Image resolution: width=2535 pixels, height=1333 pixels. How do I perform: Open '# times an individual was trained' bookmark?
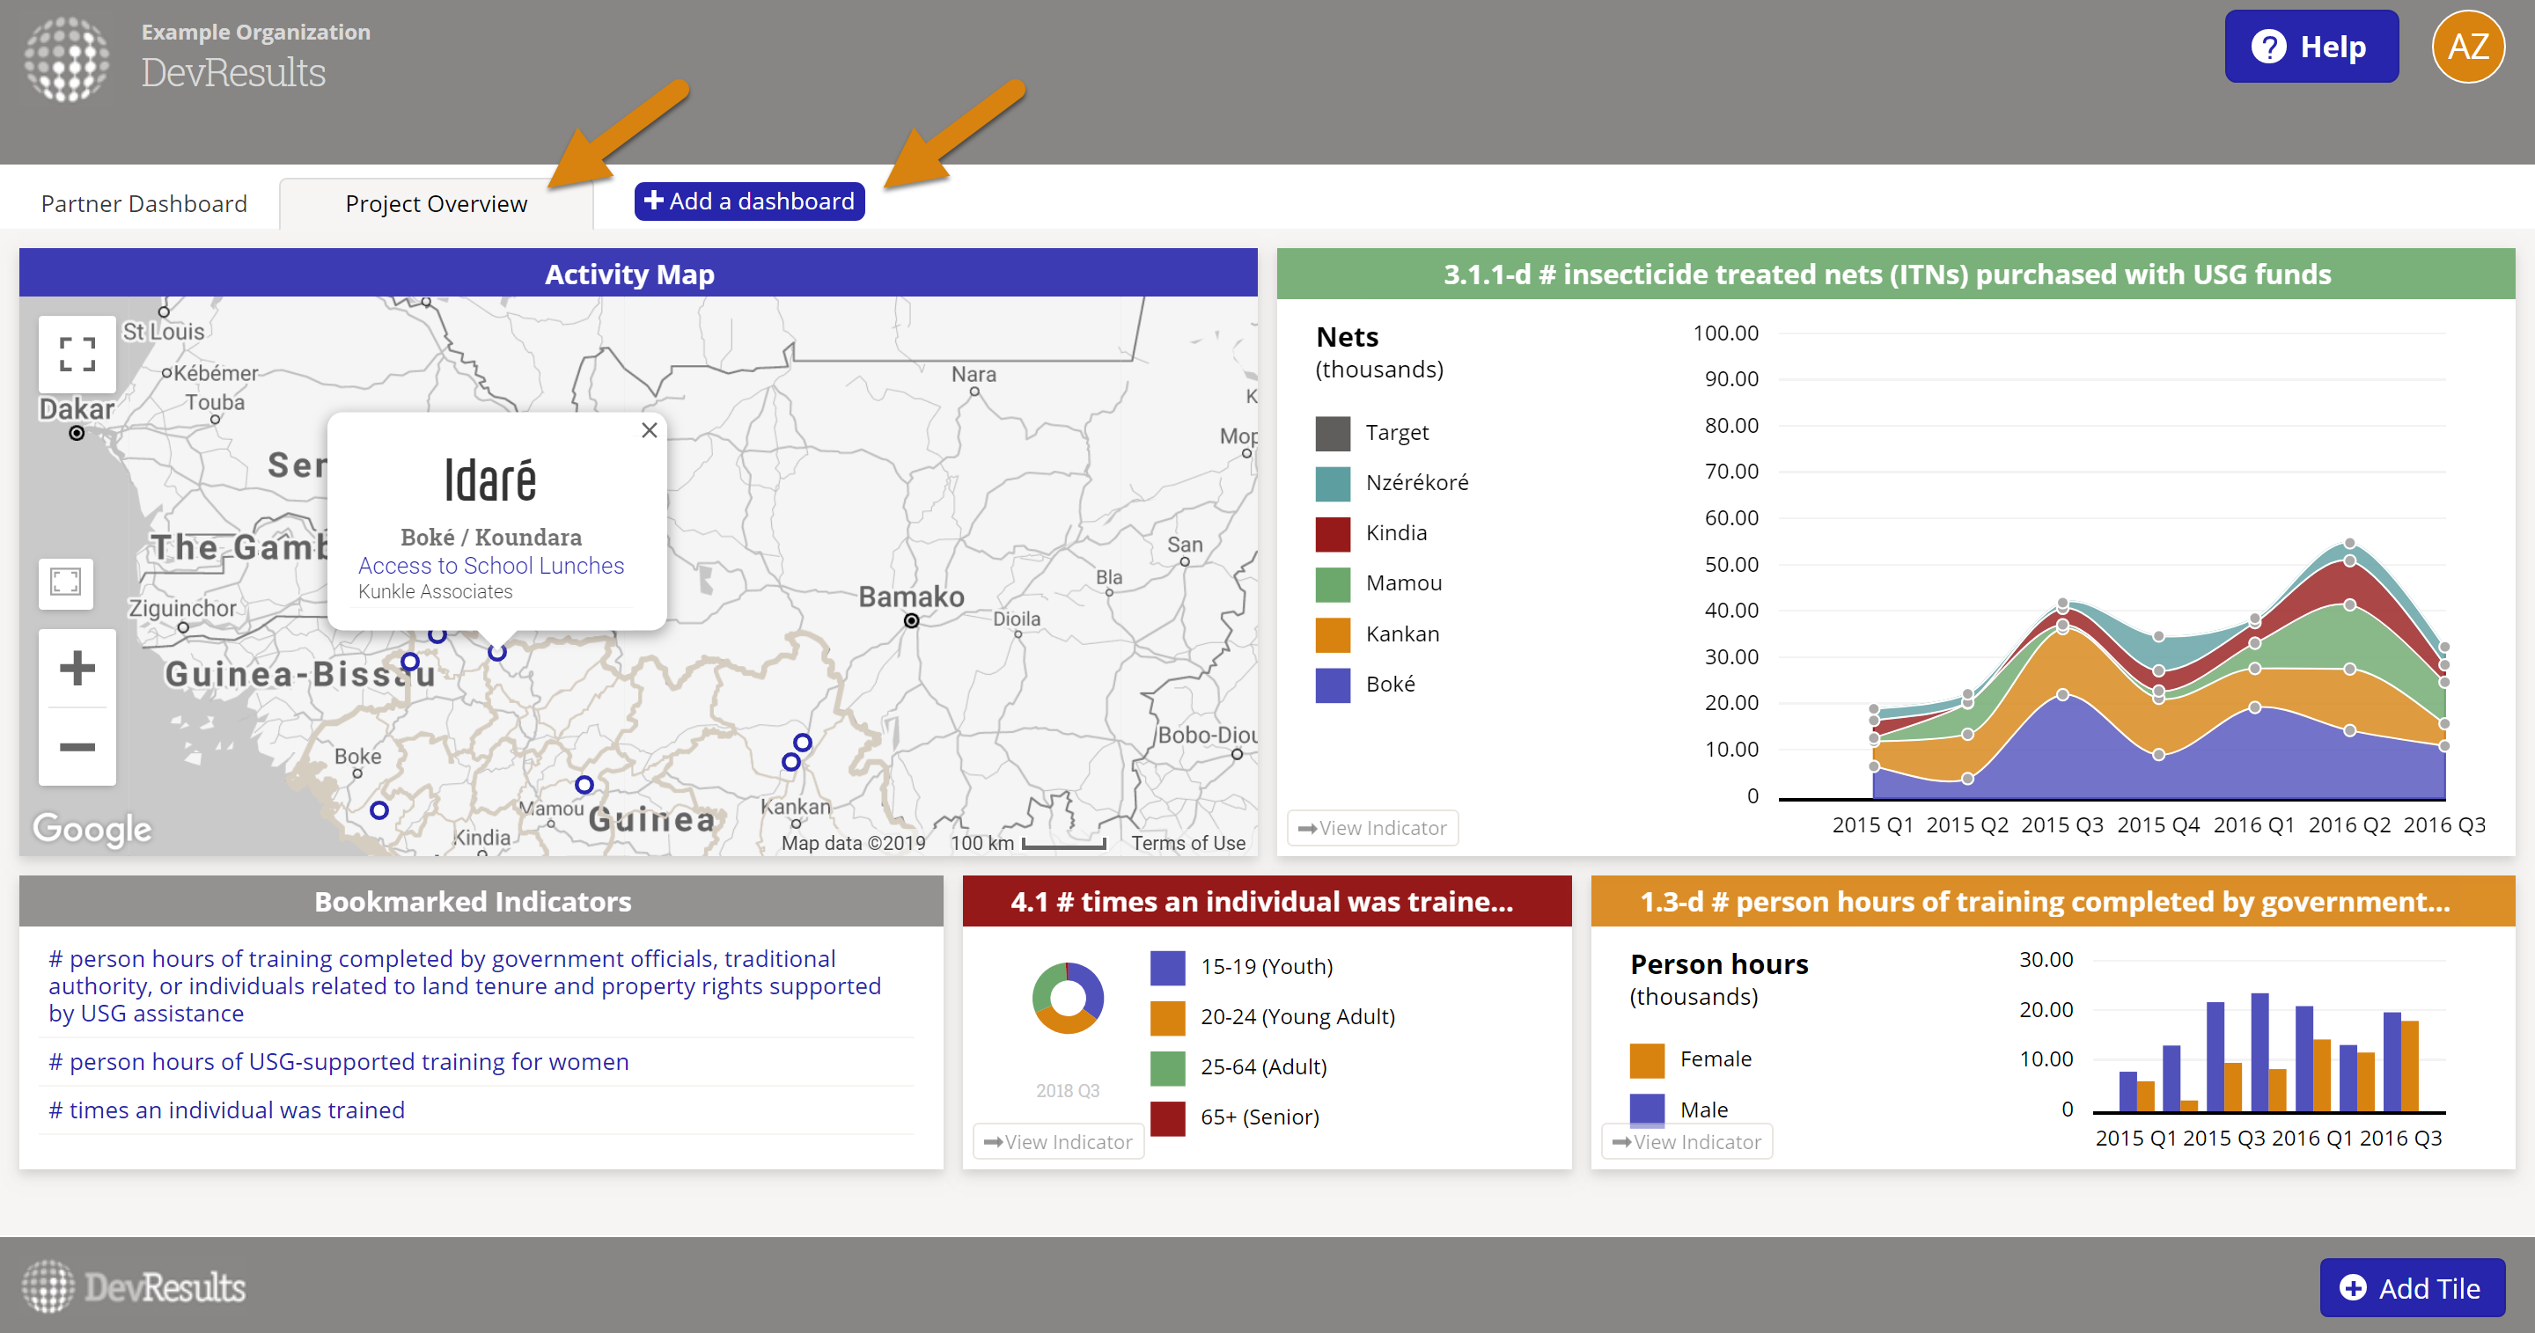(226, 1110)
